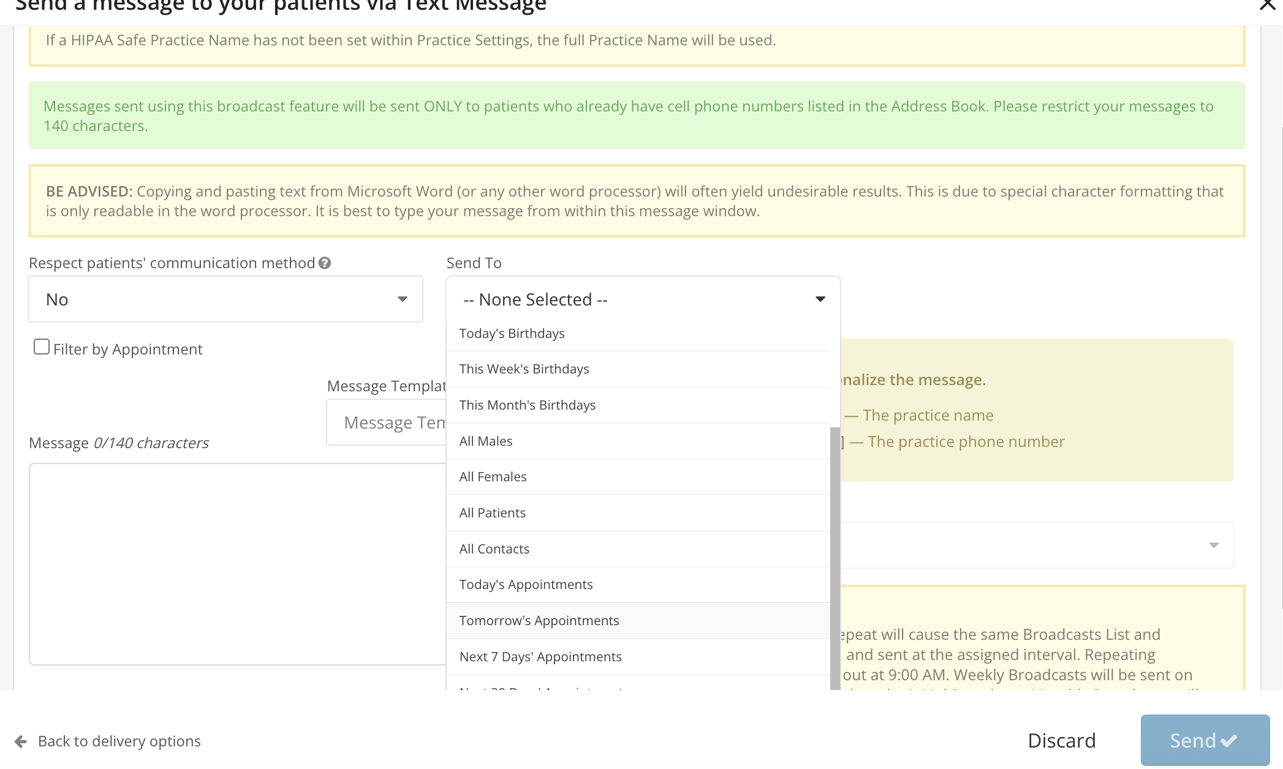This screenshot has width=1283, height=769.
Task: Select All Males recipient group
Action: click(x=486, y=441)
